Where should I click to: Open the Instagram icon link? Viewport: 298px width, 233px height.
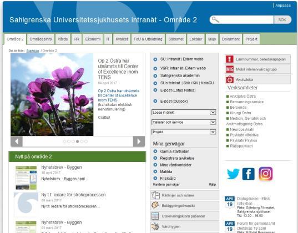click(265, 174)
